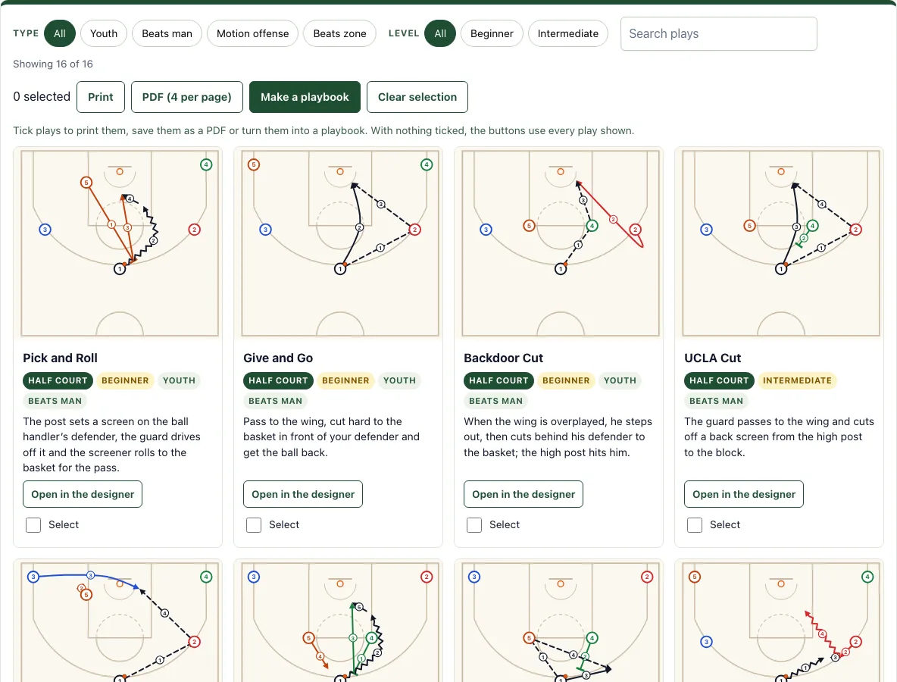Click red player 2 in Give and Go diagram

point(414,230)
